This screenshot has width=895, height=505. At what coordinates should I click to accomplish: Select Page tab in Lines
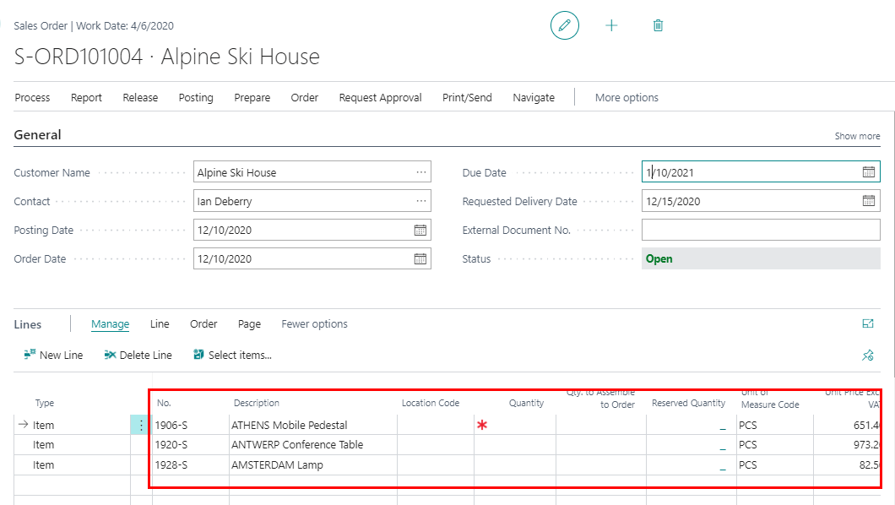pos(249,324)
